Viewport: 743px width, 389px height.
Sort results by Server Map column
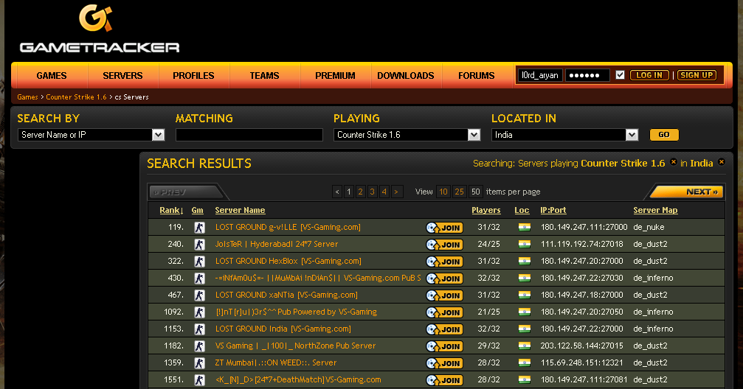655,210
